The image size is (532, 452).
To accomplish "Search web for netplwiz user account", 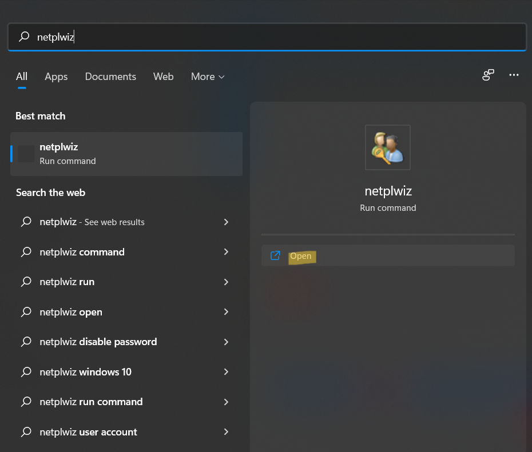I will pyautogui.click(x=88, y=432).
